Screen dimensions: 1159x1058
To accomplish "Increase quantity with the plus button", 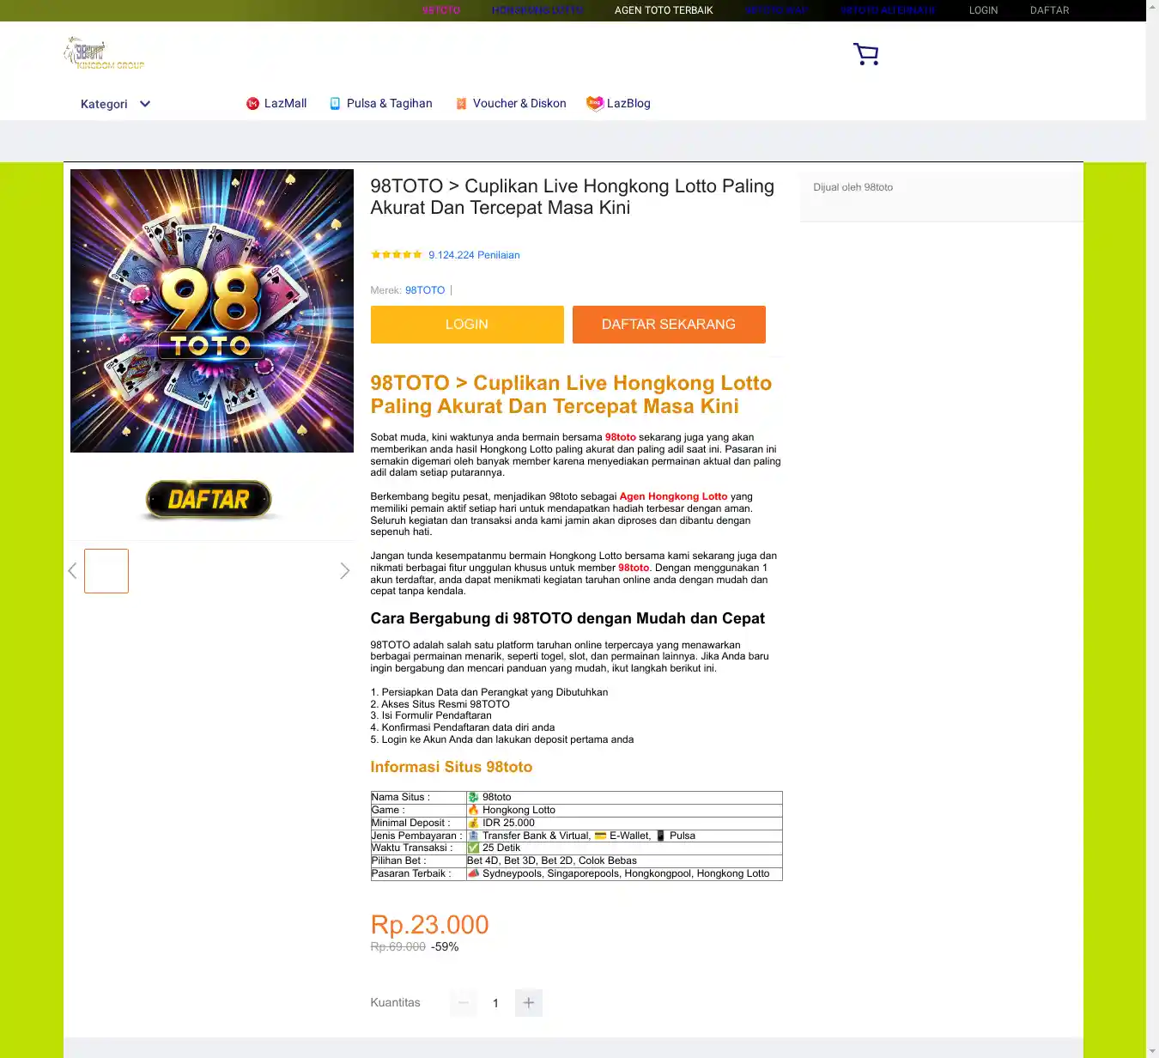I will [x=529, y=1003].
